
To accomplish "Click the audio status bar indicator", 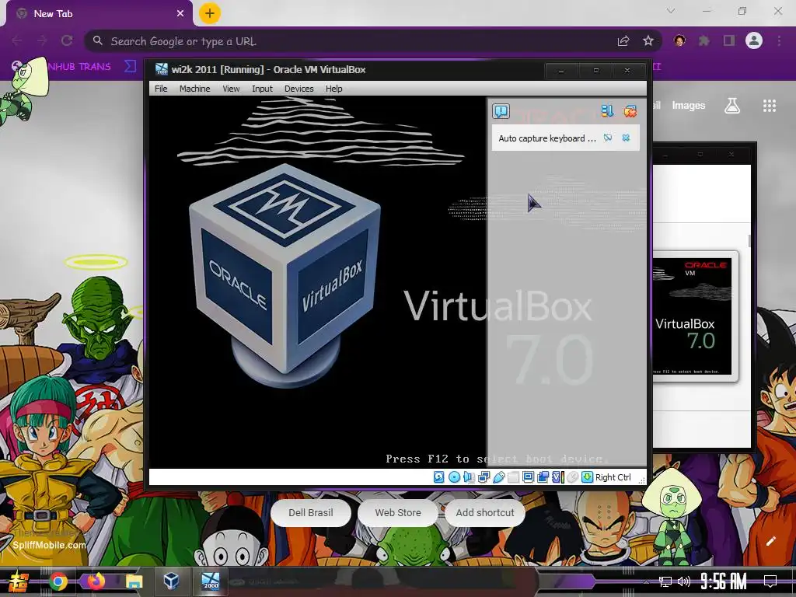I will click(469, 477).
